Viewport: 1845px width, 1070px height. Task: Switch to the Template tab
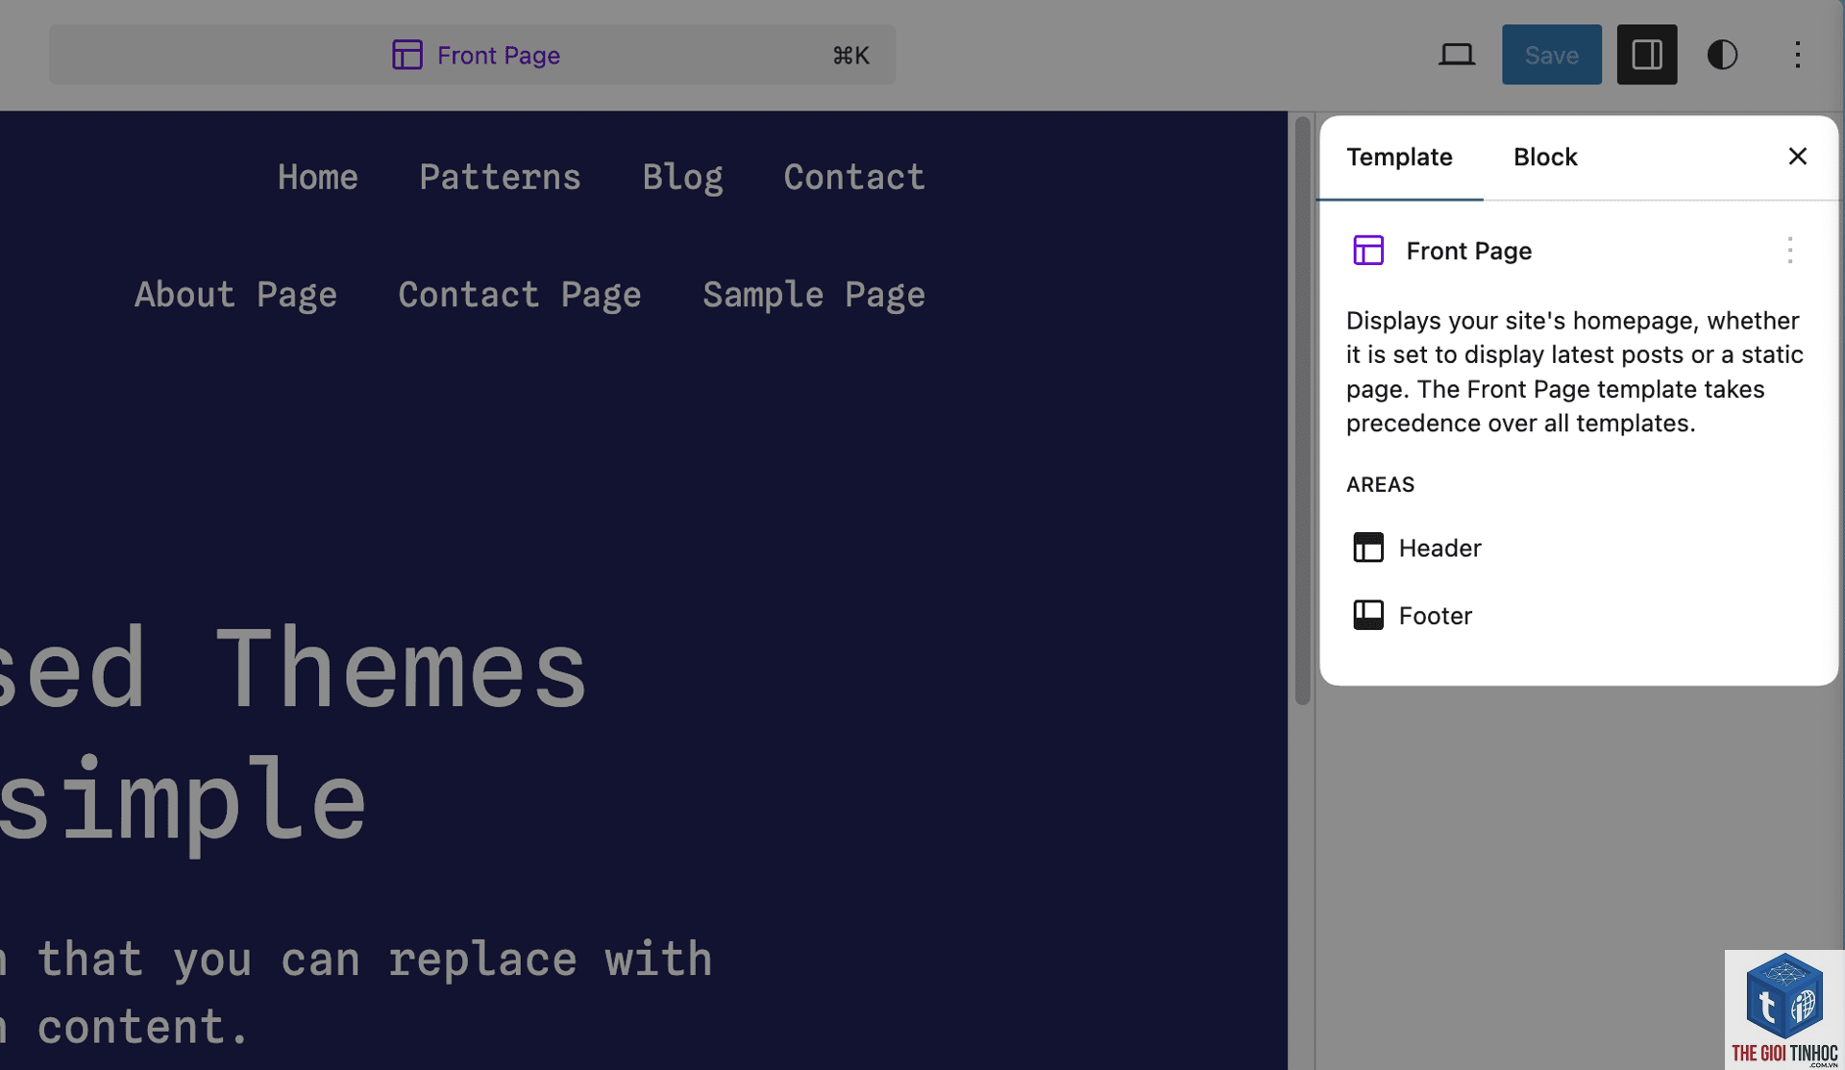[1398, 157]
